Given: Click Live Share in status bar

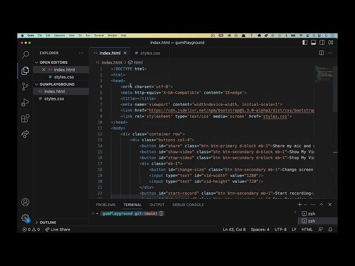Looking at the screenshot, I should pos(58,229).
